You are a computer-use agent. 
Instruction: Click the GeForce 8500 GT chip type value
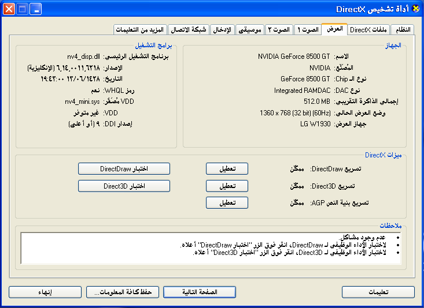pos(305,79)
